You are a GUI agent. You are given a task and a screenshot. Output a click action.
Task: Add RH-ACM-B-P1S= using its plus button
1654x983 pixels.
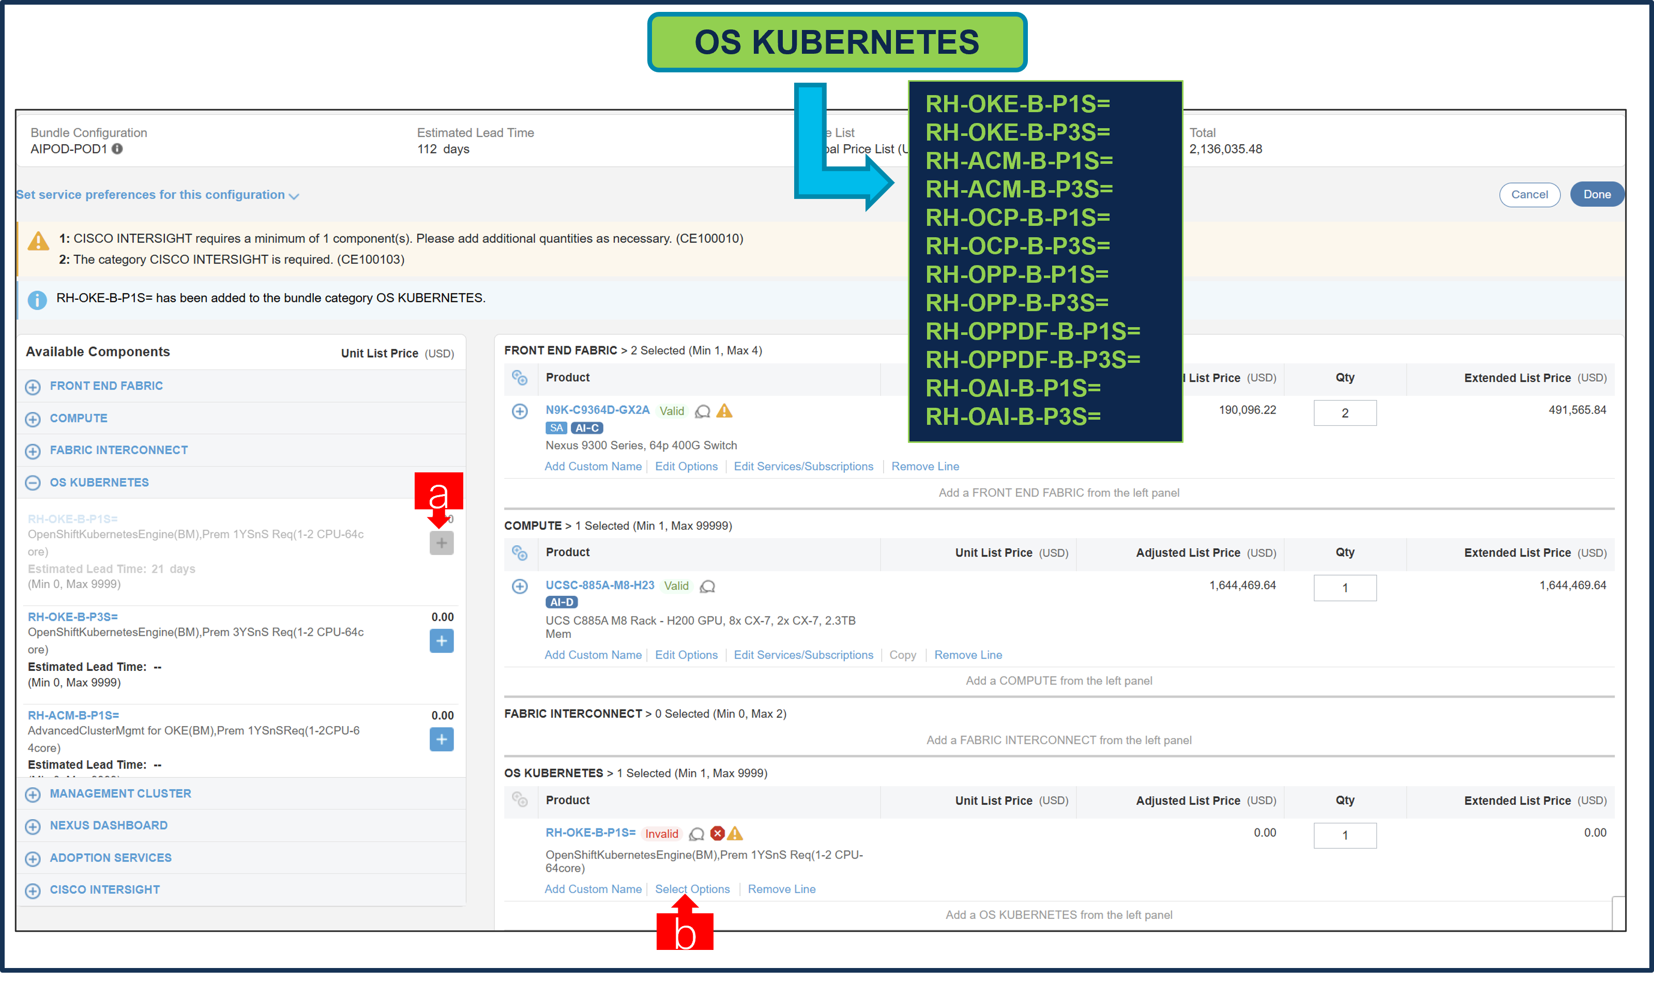coord(442,740)
